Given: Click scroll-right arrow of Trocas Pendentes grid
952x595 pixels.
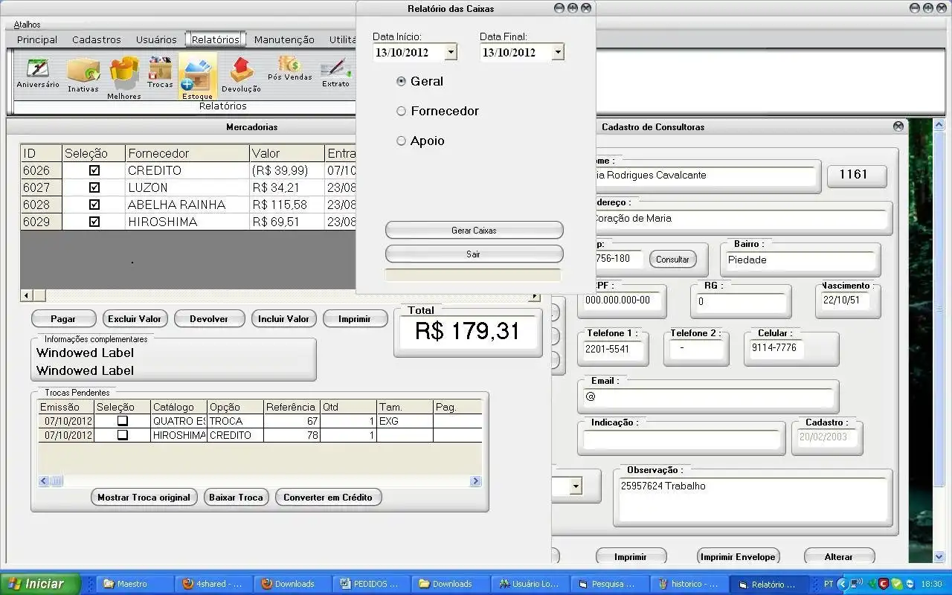Looking at the screenshot, I should tap(476, 481).
